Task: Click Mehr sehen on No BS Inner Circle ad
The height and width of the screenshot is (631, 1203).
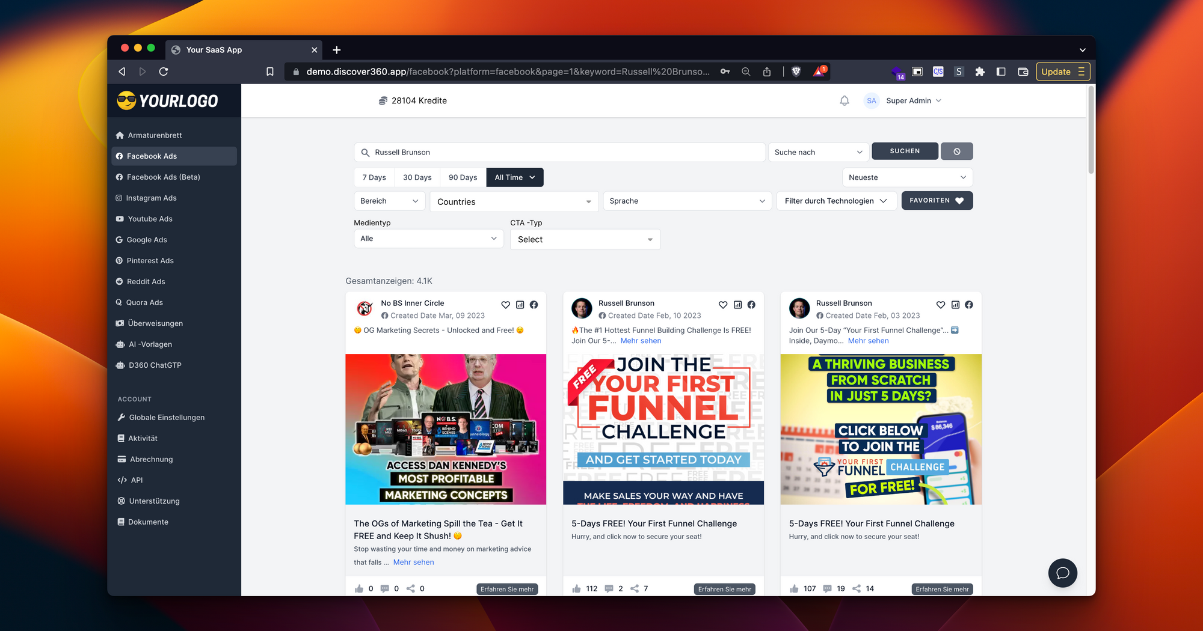Action: point(413,562)
